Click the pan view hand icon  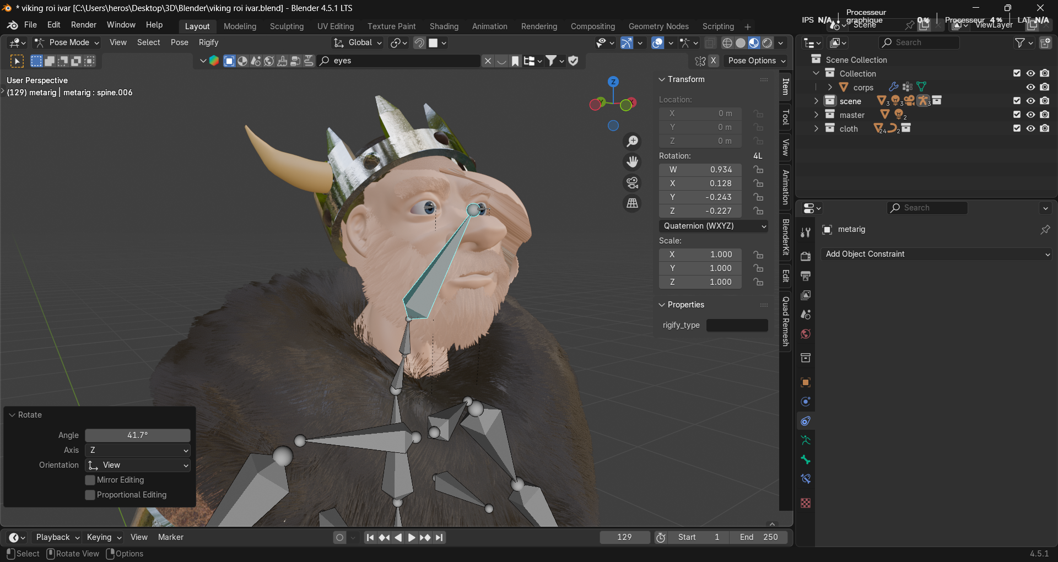click(x=632, y=162)
